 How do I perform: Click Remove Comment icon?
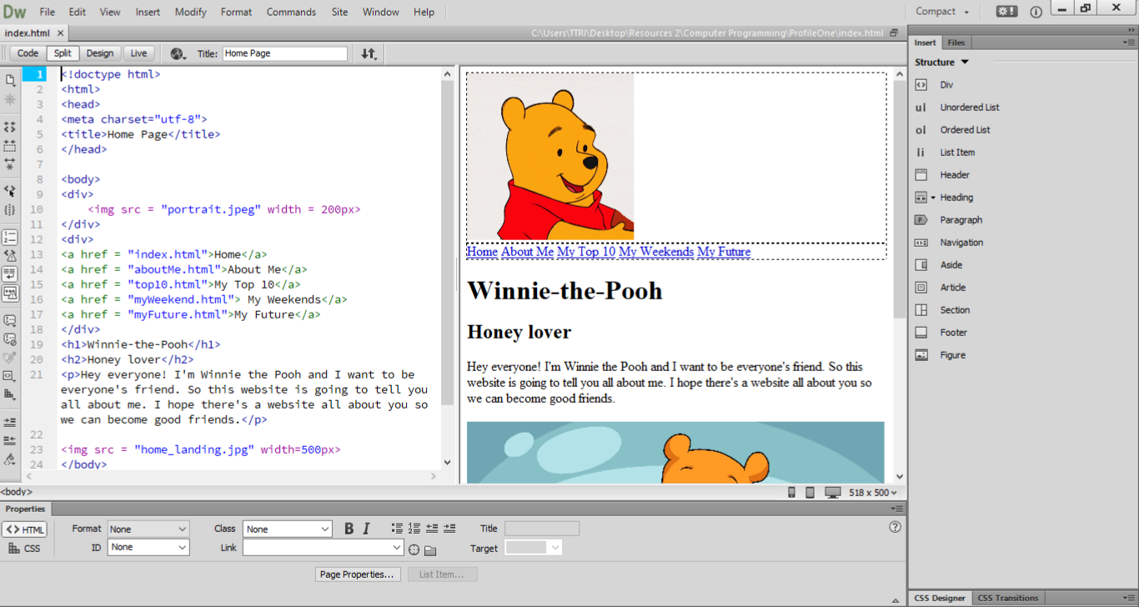click(10, 339)
